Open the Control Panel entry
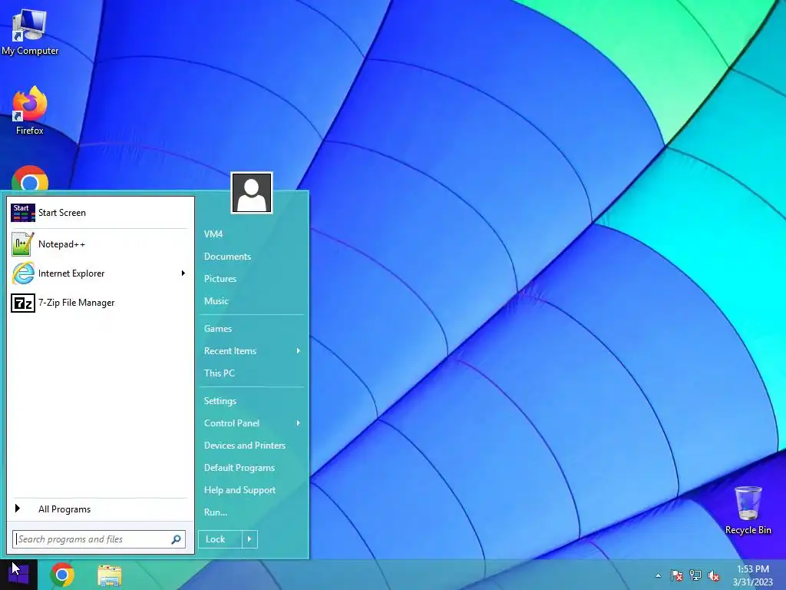The width and height of the screenshot is (786, 590). click(x=252, y=423)
